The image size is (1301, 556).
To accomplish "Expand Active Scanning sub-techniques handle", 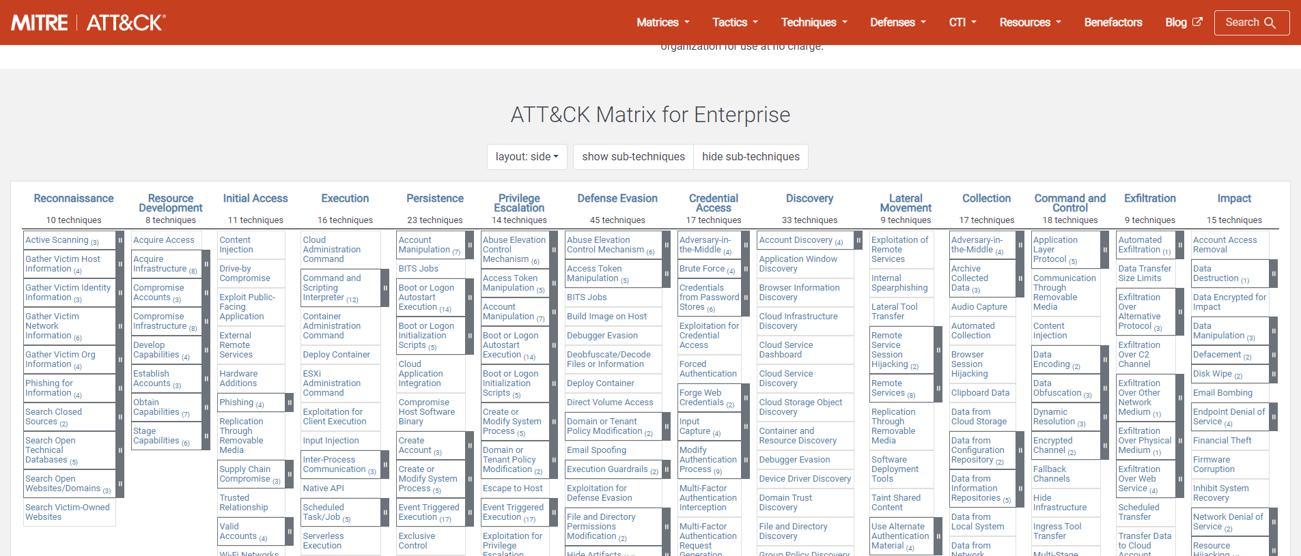I will tap(120, 240).
